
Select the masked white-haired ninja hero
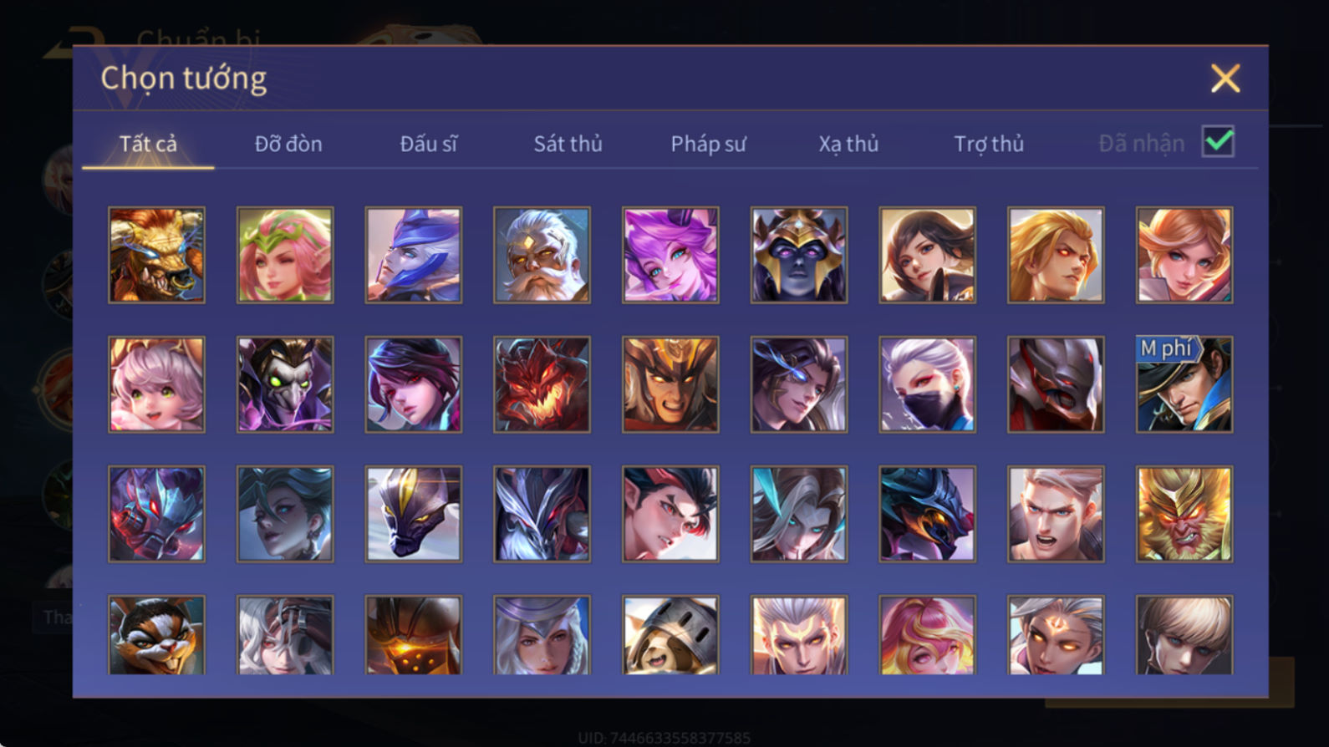[x=927, y=384]
